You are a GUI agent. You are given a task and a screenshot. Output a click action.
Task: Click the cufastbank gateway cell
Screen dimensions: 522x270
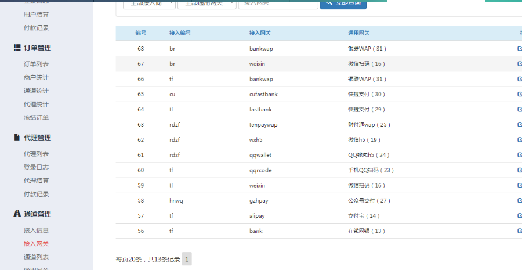[x=263, y=94]
